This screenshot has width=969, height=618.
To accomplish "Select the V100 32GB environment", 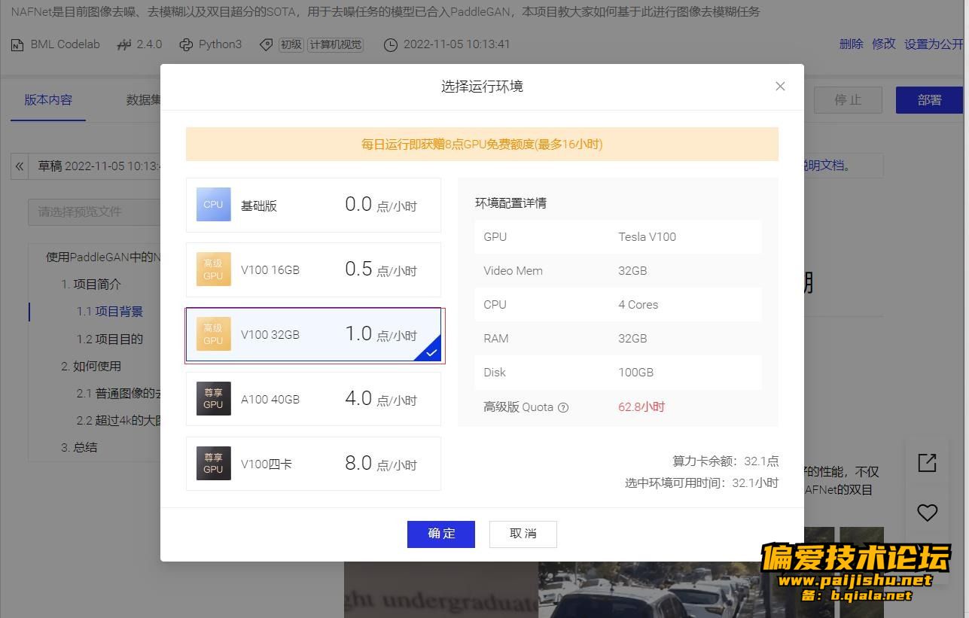I will coord(313,334).
